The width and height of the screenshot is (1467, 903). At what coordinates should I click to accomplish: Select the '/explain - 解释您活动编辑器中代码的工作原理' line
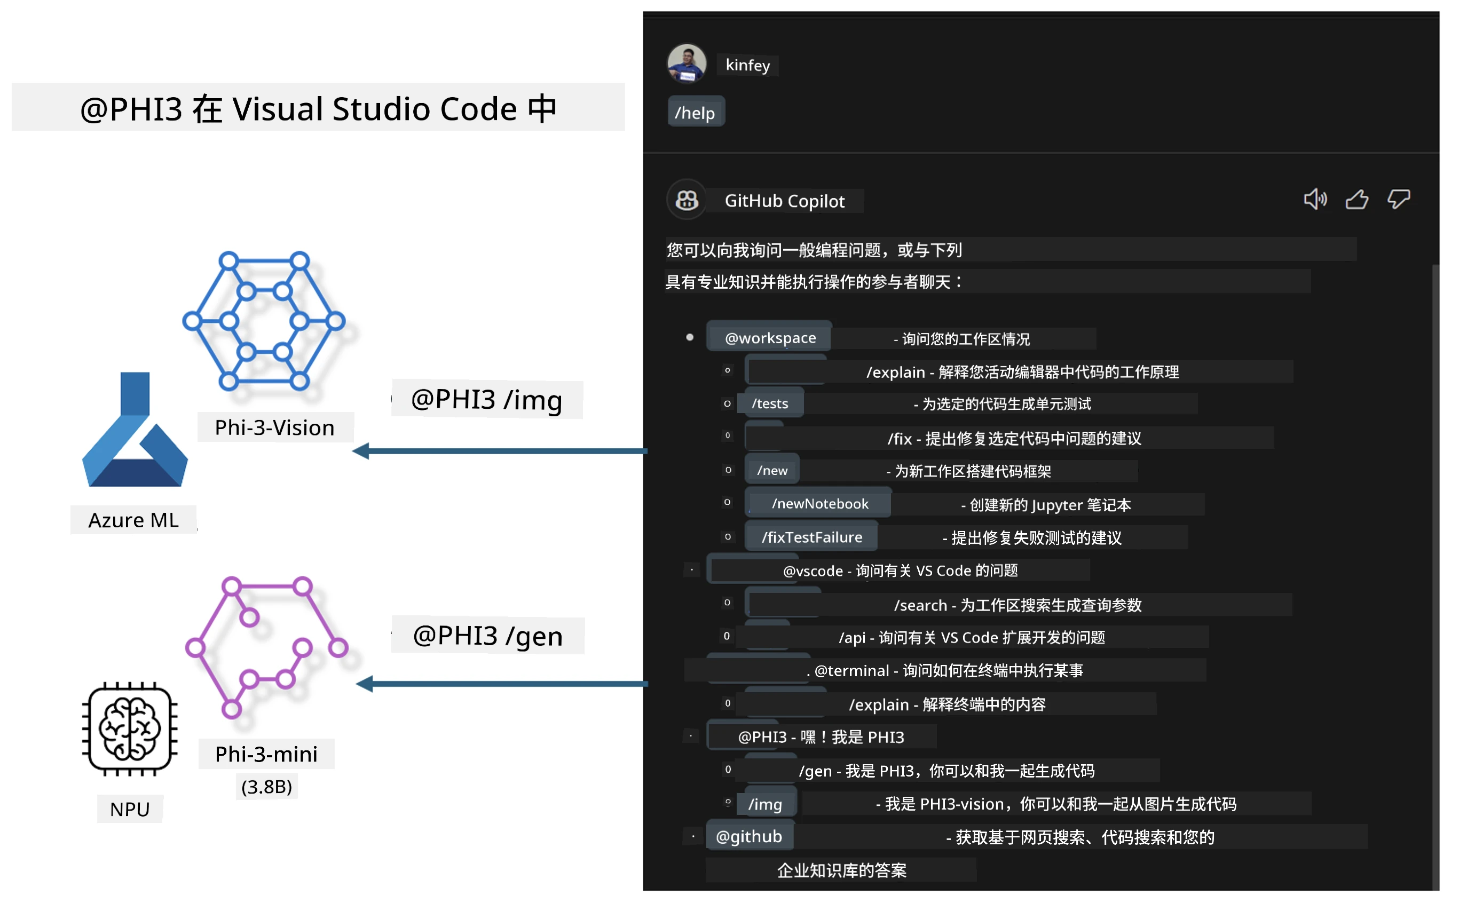1023,372
